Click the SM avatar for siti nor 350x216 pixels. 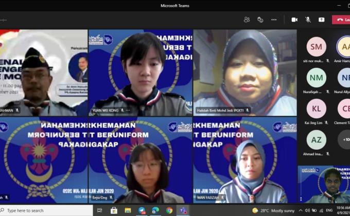(x=317, y=47)
